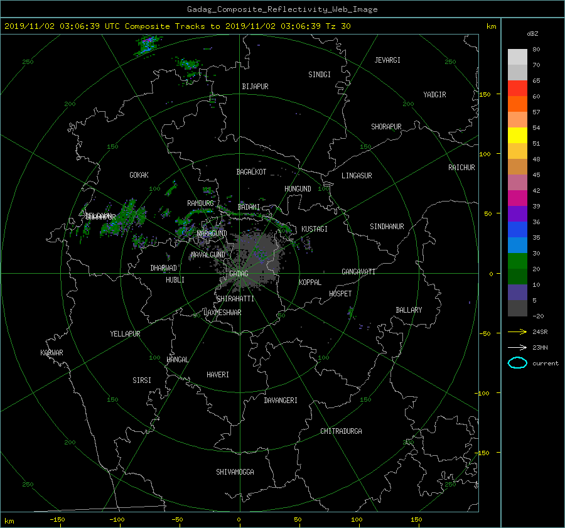
Task: Click the BIJAPUR city label
Action: point(255,87)
